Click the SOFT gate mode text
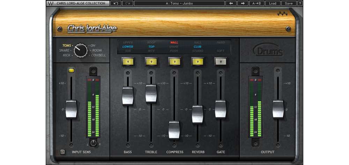The width and height of the screenshot is (349, 165). pyautogui.click(x=221, y=51)
